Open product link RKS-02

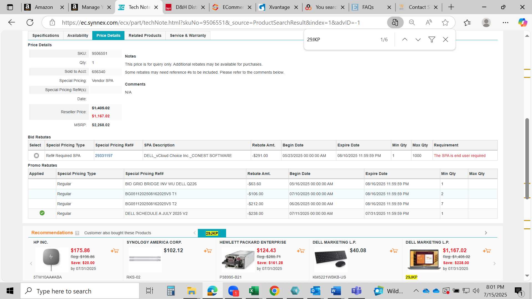[133, 277]
